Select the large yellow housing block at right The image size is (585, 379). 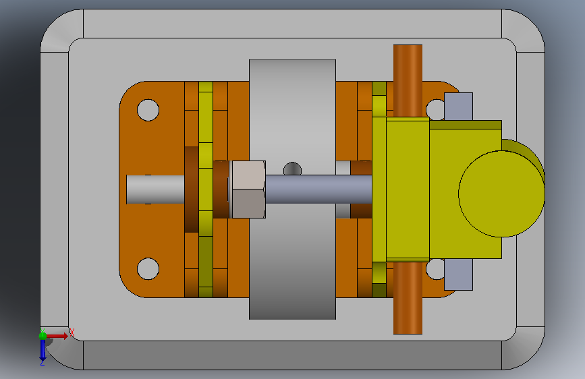(x=444, y=189)
